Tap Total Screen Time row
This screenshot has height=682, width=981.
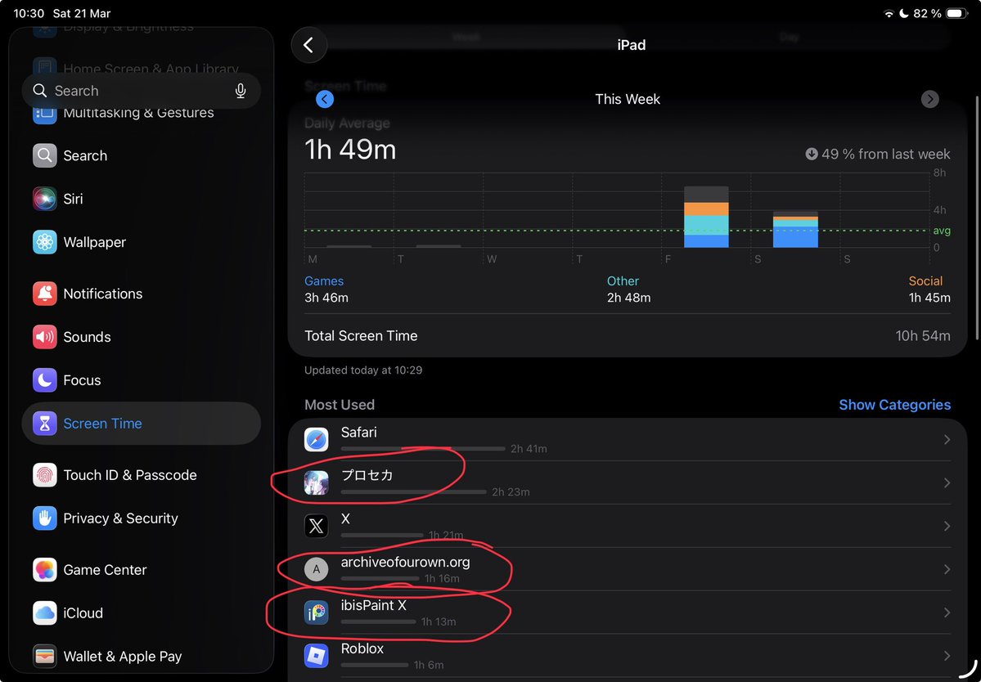pyautogui.click(x=628, y=336)
